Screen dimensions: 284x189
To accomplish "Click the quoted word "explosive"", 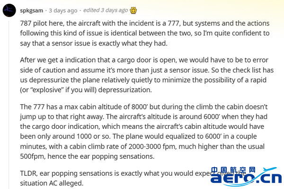I will pyautogui.click(x=47, y=90).
